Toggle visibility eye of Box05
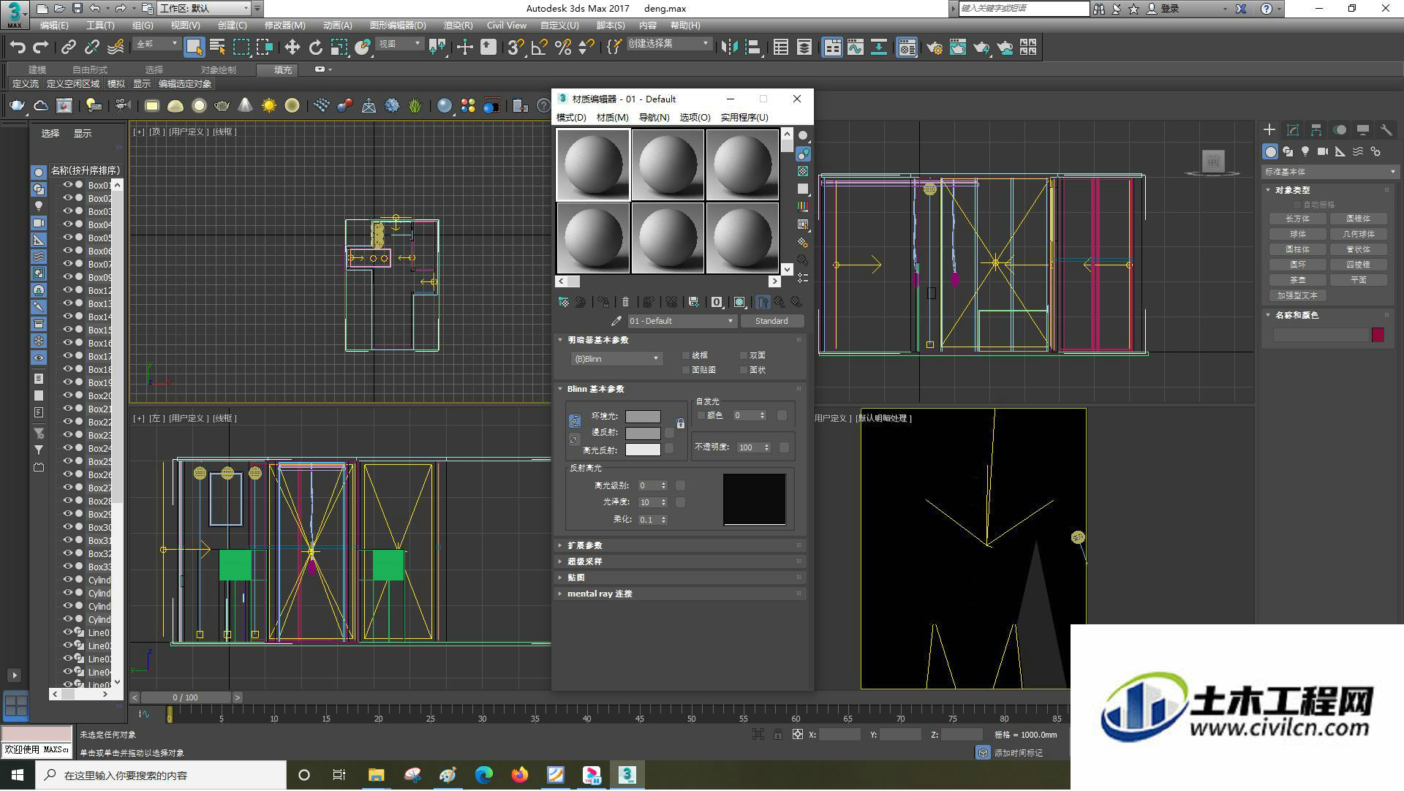 pyautogui.click(x=67, y=238)
